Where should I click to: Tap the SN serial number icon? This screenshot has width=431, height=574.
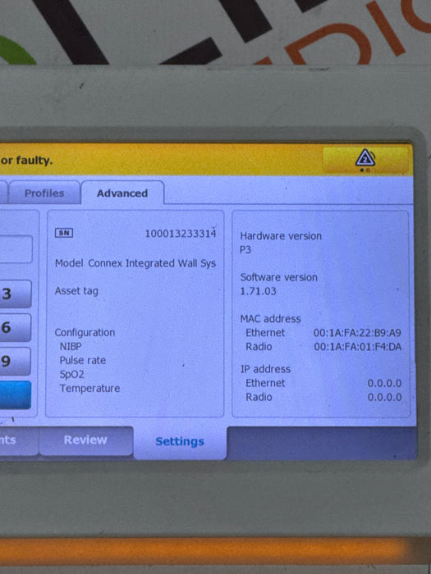(x=64, y=233)
